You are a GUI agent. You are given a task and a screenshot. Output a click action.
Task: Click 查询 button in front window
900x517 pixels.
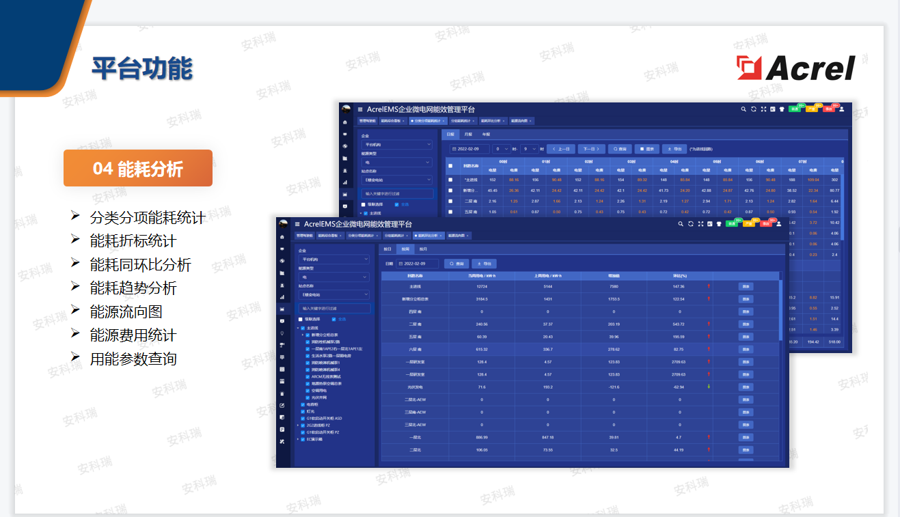click(456, 264)
